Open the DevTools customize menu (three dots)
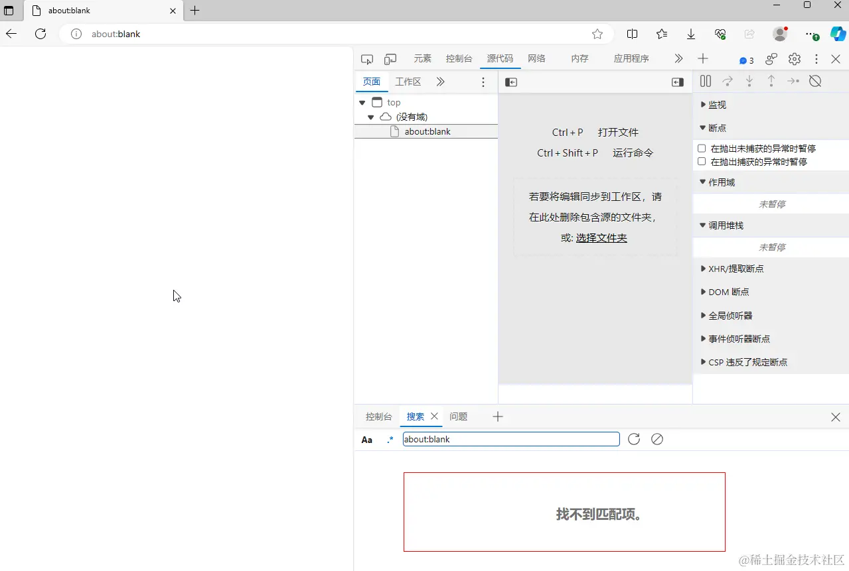This screenshot has height=571, width=849. [816, 59]
